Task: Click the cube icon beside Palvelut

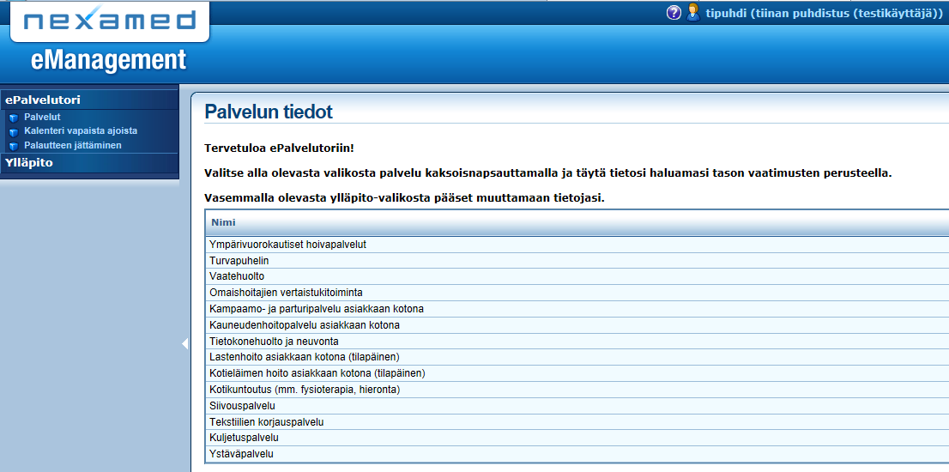Action: [x=14, y=118]
